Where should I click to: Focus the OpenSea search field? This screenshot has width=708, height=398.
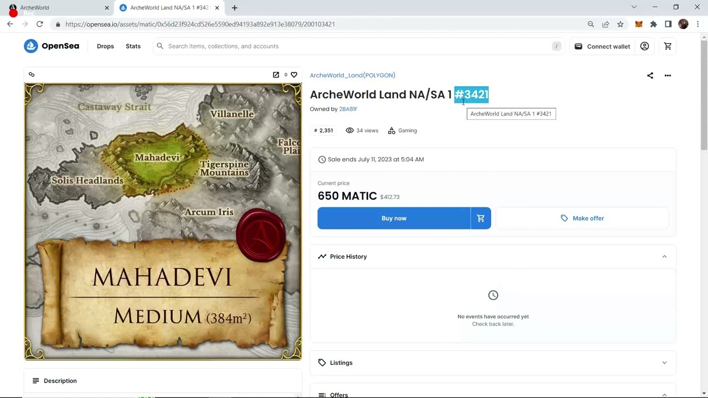(358, 46)
